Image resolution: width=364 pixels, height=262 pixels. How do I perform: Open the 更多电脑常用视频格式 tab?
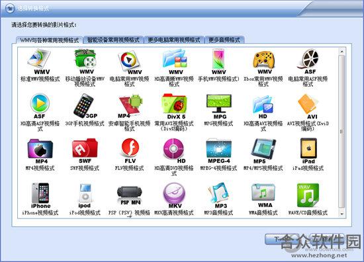pyautogui.click(x=174, y=40)
